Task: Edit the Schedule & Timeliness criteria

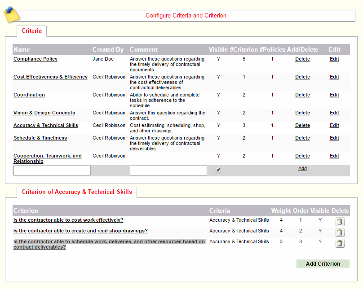Action: point(334,138)
